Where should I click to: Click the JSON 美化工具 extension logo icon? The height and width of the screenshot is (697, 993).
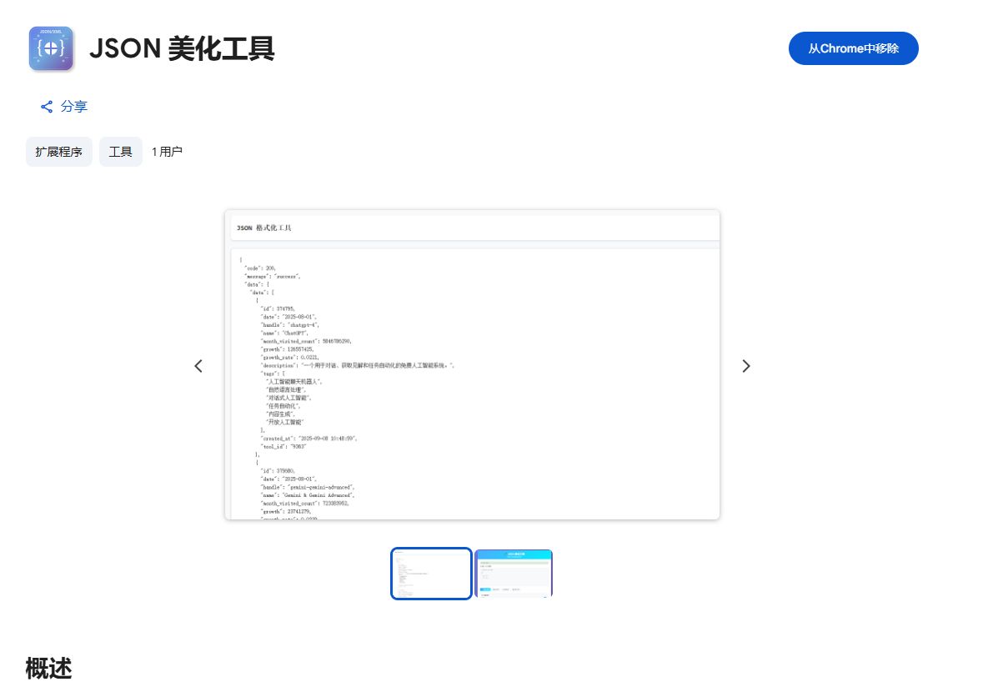[51, 48]
